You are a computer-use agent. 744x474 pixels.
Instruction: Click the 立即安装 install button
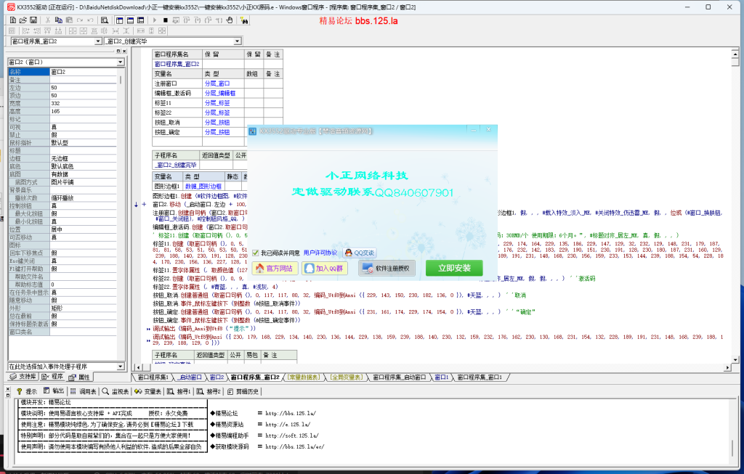454,268
